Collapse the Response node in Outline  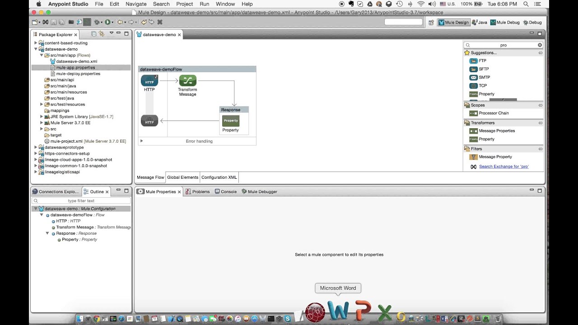pyautogui.click(x=47, y=233)
